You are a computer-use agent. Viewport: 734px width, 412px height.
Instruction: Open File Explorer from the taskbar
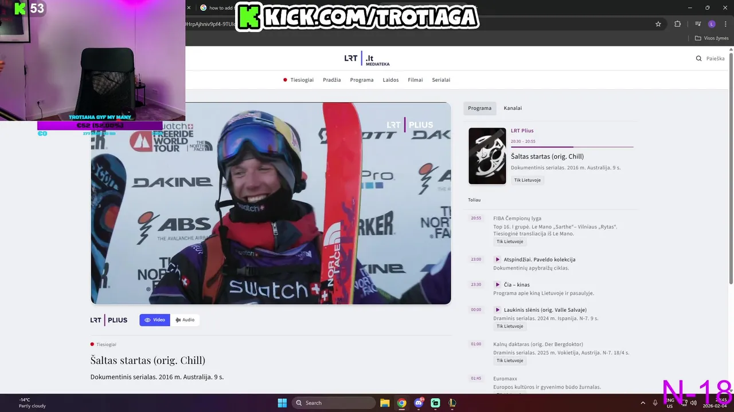[x=385, y=403]
